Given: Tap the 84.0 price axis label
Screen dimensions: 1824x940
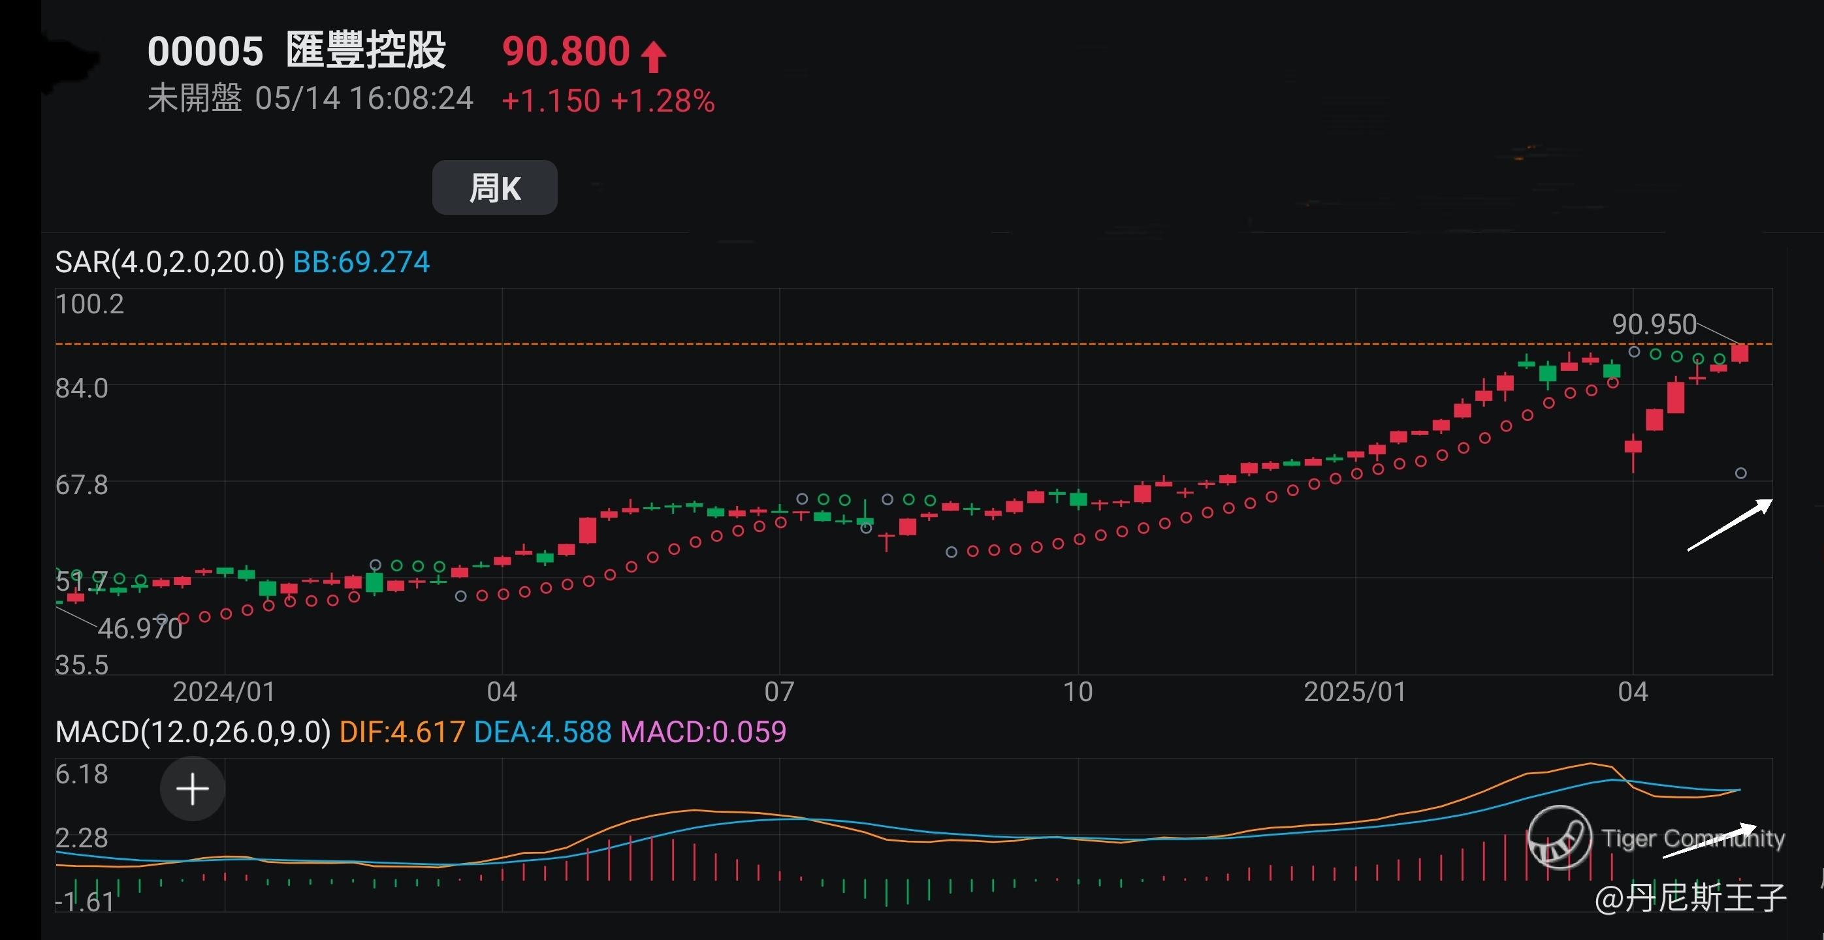Looking at the screenshot, I should click(82, 388).
